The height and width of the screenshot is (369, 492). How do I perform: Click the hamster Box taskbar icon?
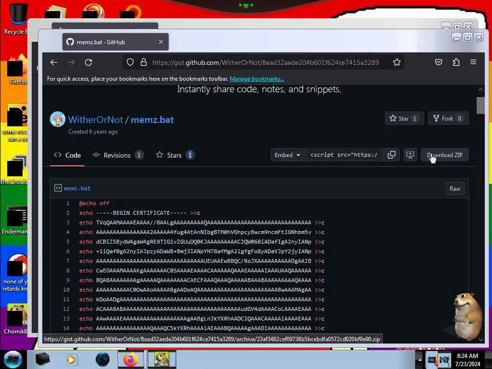(x=161, y=359)
